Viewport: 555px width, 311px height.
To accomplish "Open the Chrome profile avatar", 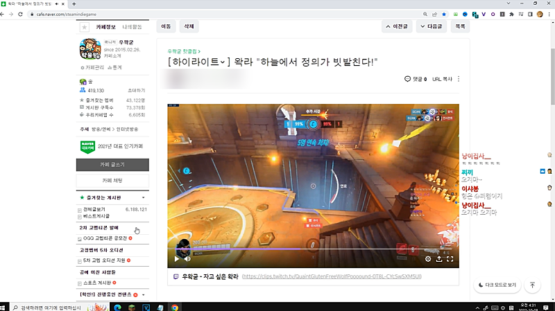I will pos(540,14).
